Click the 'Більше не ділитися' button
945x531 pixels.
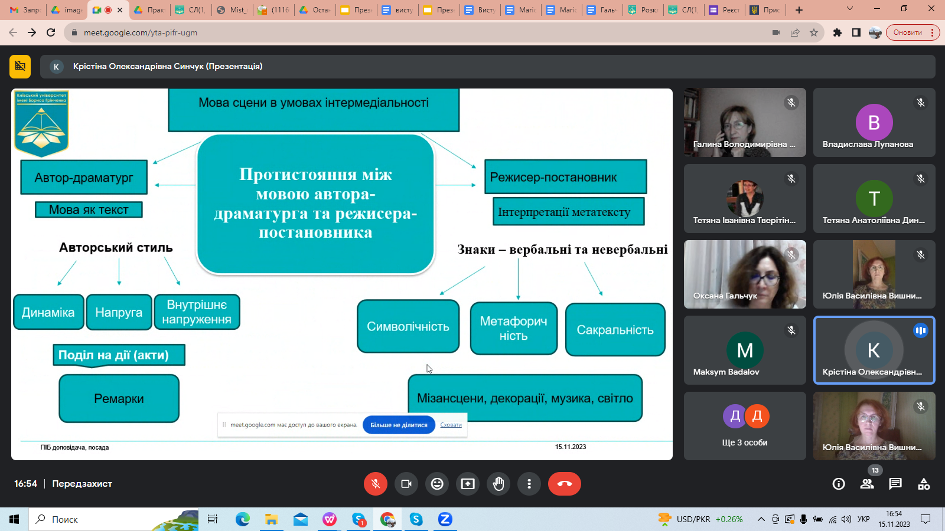point(399,425)
